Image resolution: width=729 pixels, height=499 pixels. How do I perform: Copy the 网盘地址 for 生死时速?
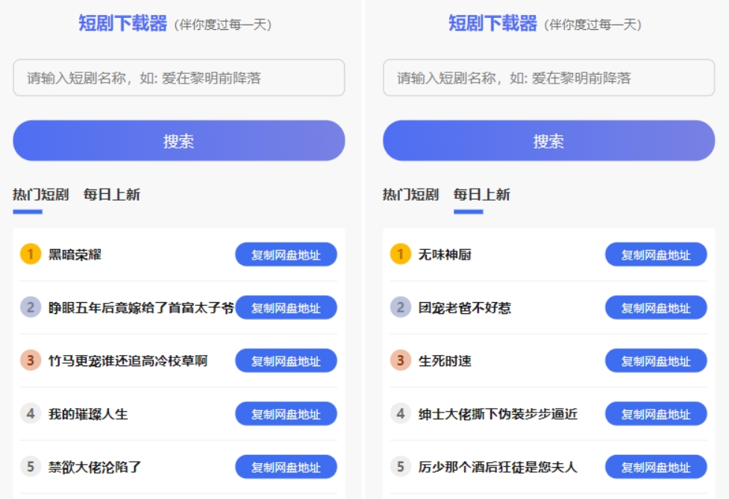(654, 360)
